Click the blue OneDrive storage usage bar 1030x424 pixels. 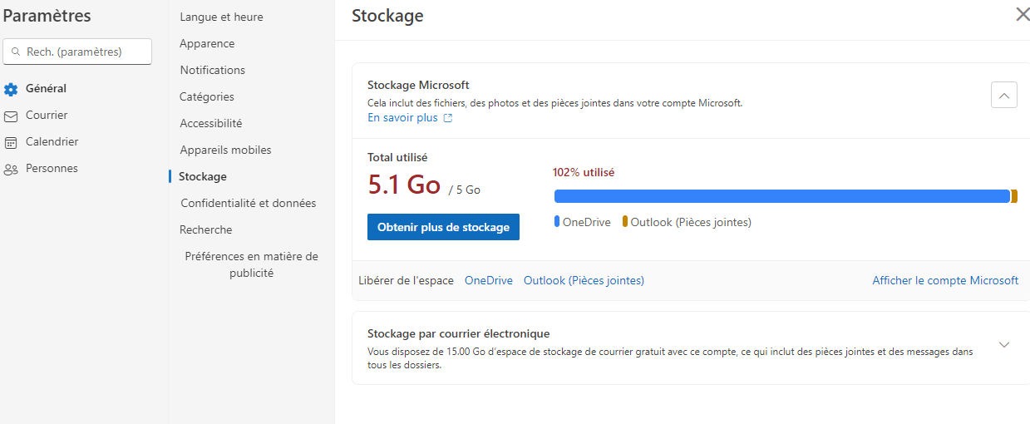(782, 196)
